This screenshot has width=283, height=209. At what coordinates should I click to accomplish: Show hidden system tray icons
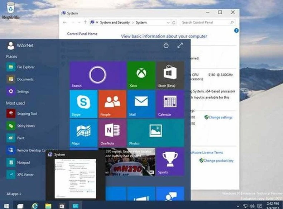pos(238,206)
